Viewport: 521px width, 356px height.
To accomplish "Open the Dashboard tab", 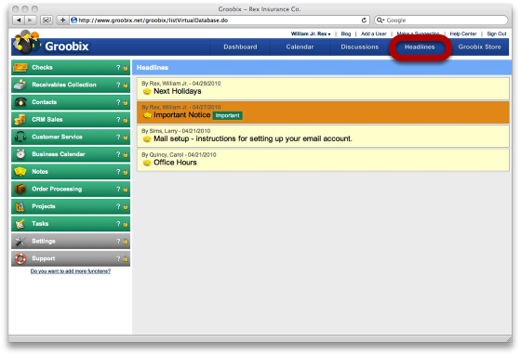I will click(x=240, y=46).
